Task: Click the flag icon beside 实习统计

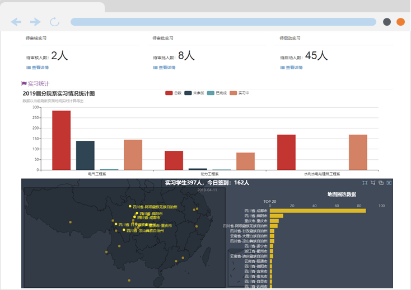Action: click(24, 84)
